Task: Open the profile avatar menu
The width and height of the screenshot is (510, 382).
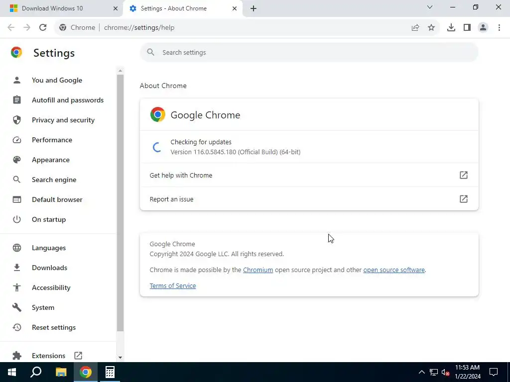Action: (483, 28)
